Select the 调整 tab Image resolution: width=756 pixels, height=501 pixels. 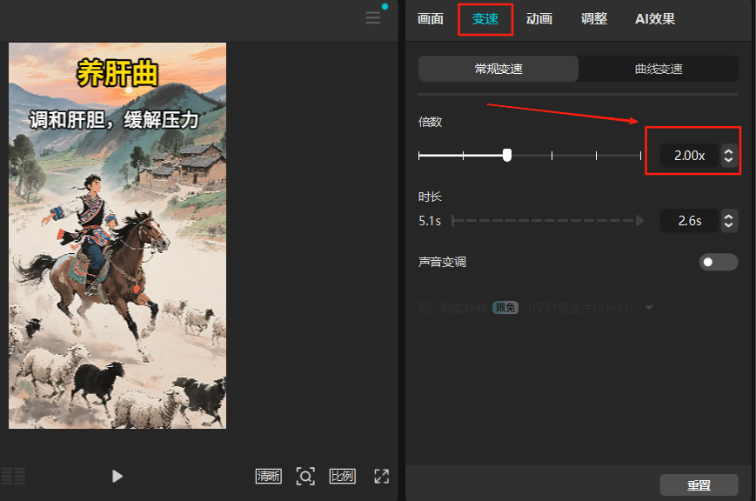(594, 19)
